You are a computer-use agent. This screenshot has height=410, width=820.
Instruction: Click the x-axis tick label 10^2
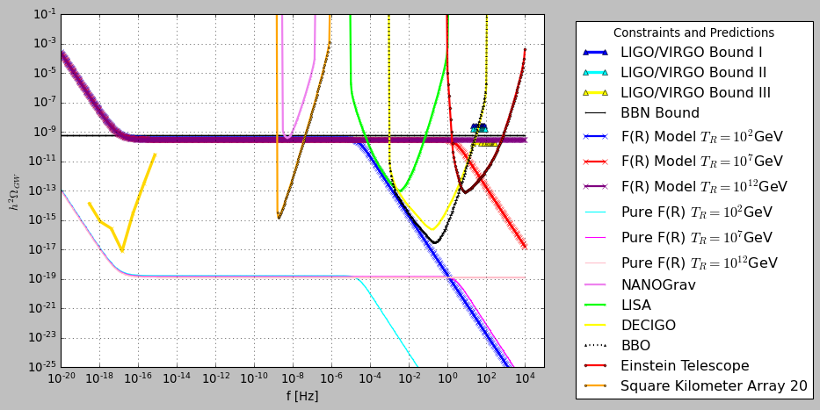pos(487,378)
